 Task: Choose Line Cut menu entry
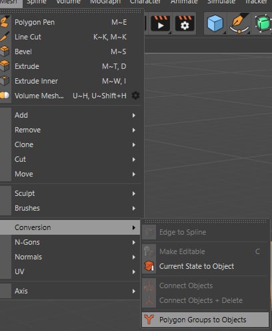point(71,37)
